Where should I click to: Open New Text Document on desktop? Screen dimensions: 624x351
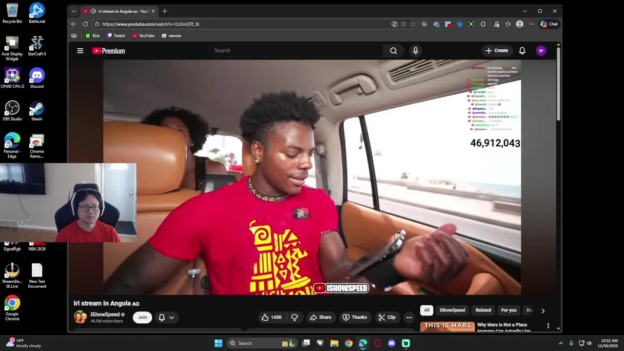tap(37, 276)
